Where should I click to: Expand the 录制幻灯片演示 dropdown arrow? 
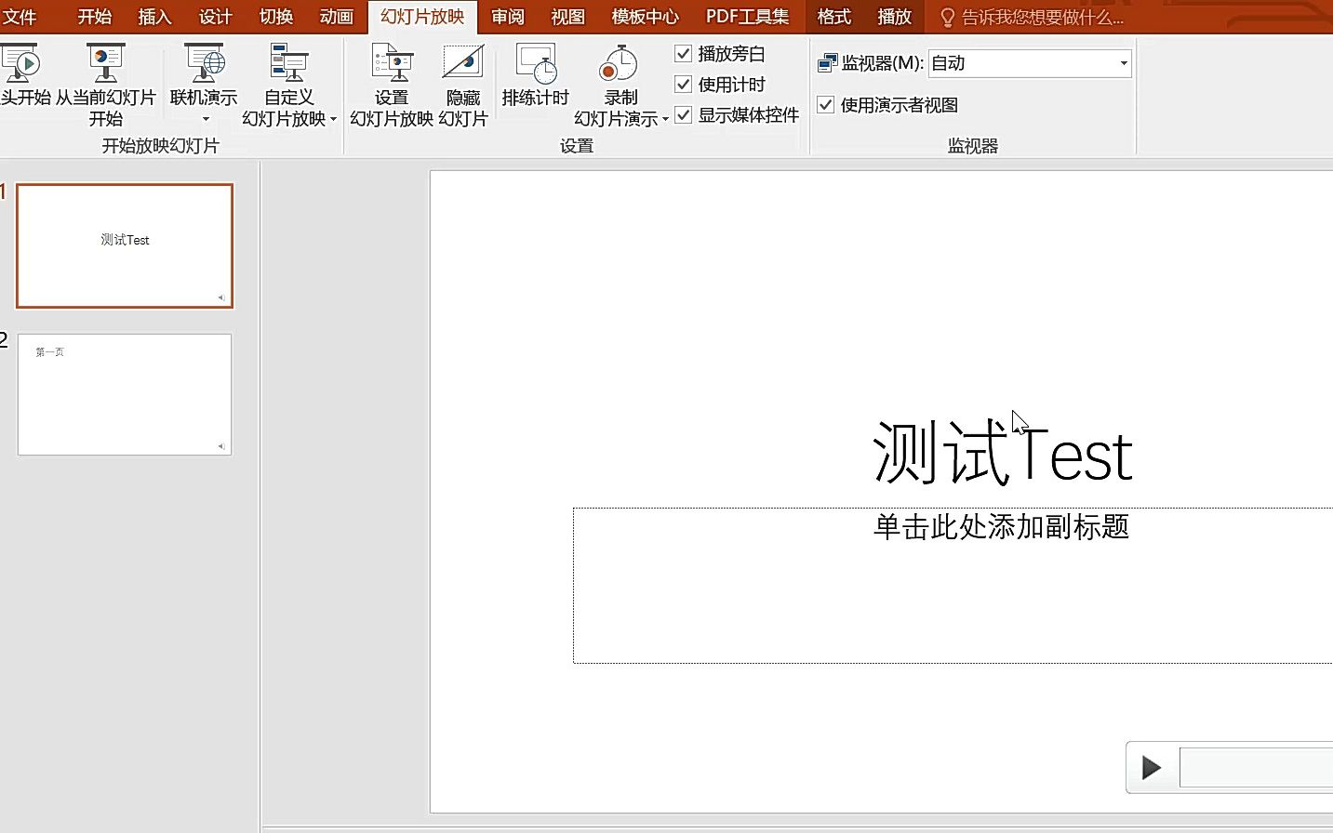(665, 119)
